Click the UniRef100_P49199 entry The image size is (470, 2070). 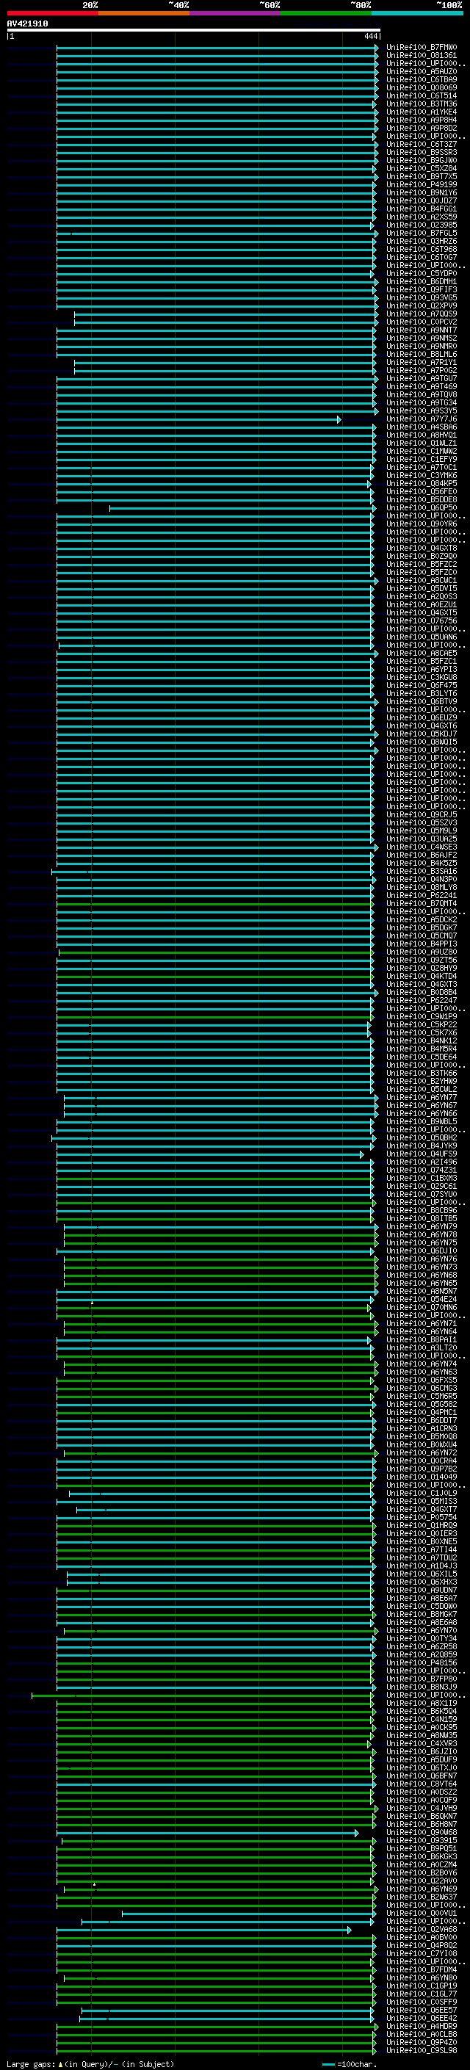coord(422,185)
